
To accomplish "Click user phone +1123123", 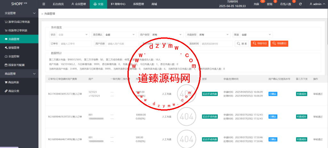I will tap(94, 96).
